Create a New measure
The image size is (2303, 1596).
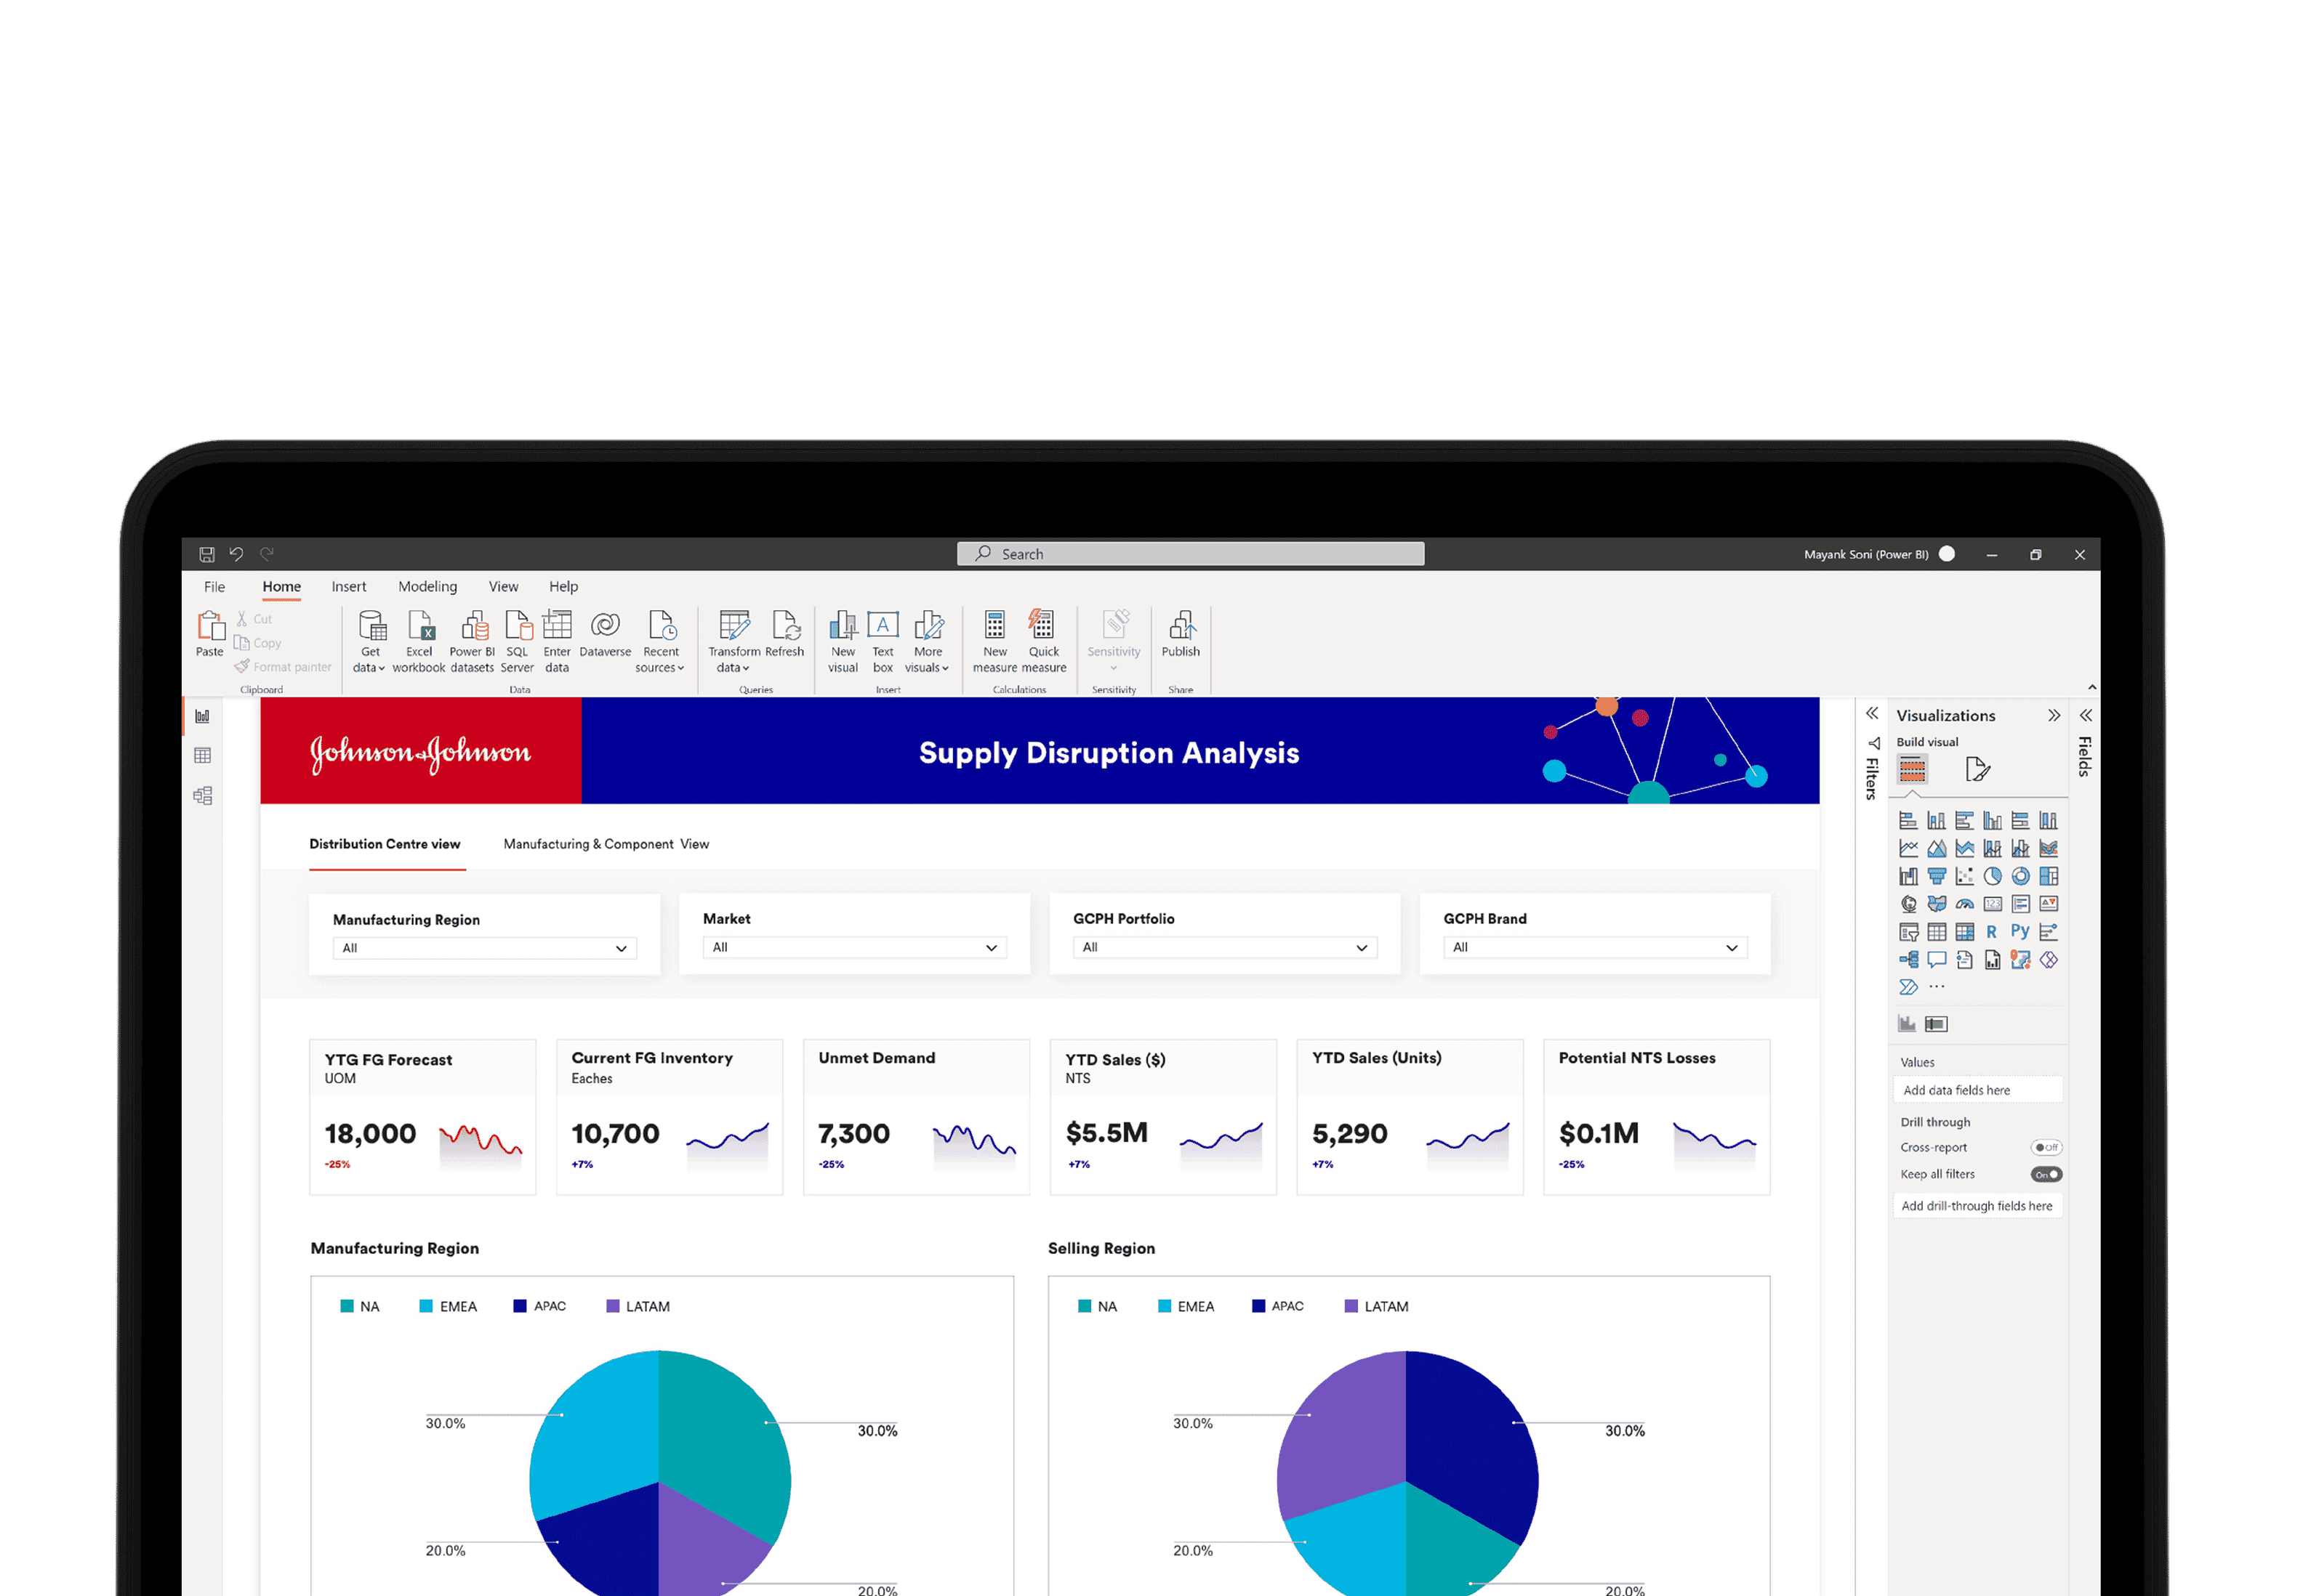click(x=994, y=641)
